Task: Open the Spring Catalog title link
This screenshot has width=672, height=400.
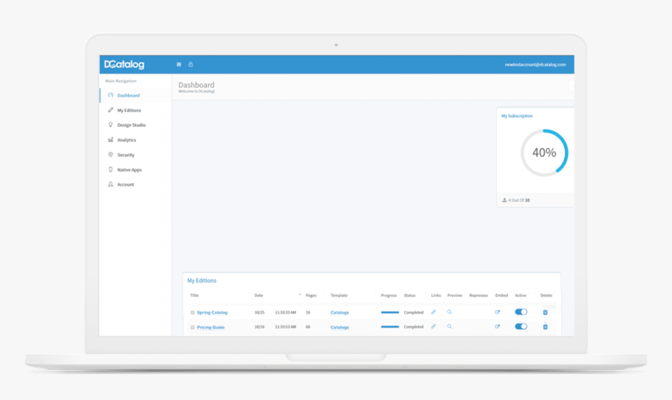Action: 212,313
